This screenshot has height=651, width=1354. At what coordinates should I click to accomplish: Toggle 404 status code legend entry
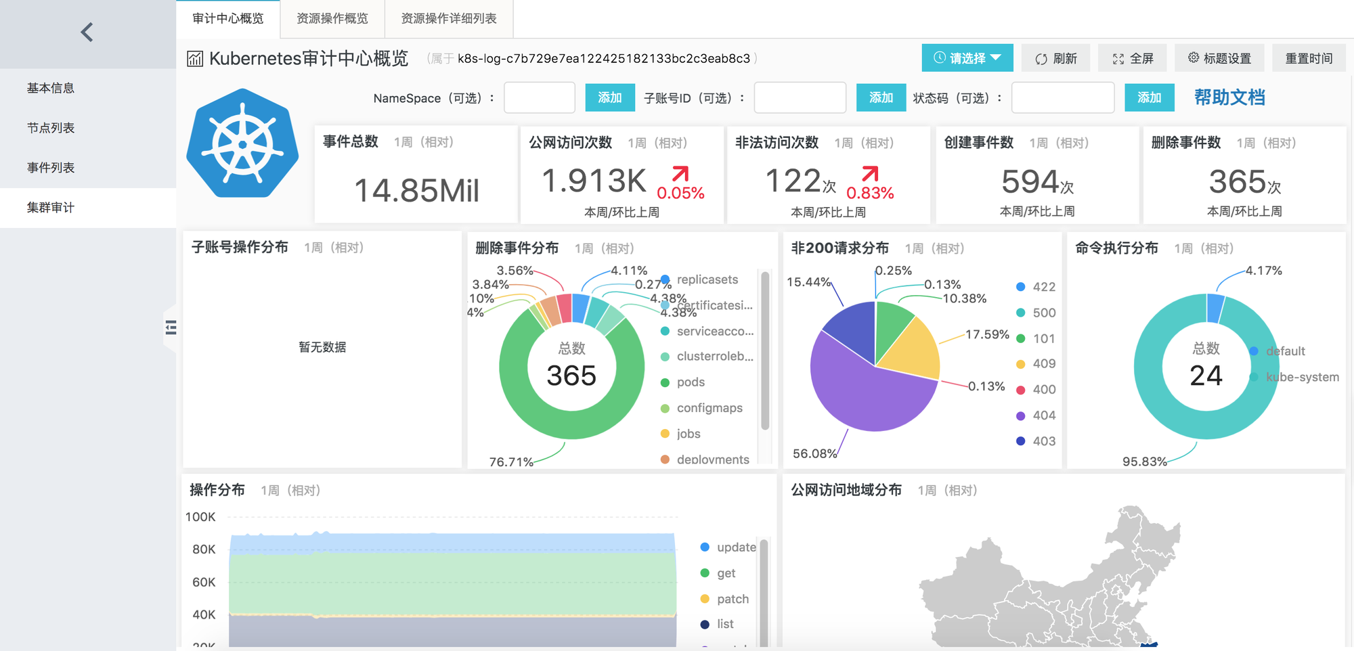point(1036,416)
